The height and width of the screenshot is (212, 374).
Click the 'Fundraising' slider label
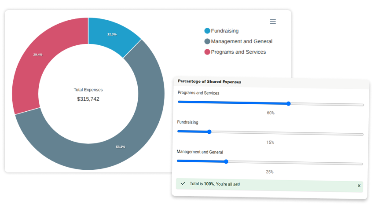point(187,122)
